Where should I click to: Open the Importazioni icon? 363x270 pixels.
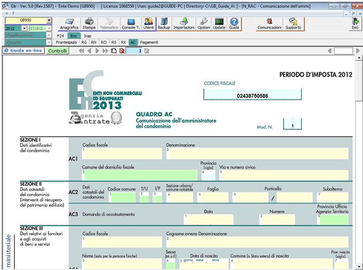[x=184, y=24]
